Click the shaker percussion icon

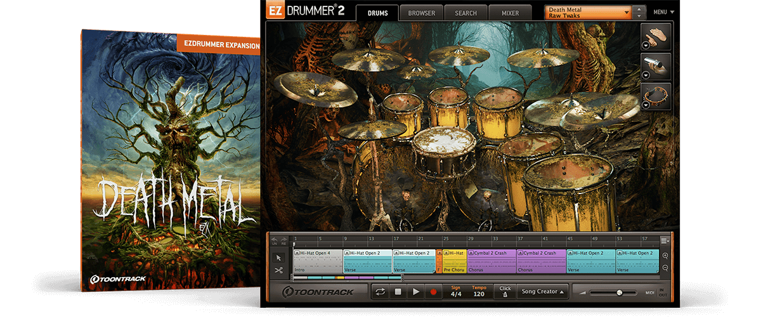656,65
